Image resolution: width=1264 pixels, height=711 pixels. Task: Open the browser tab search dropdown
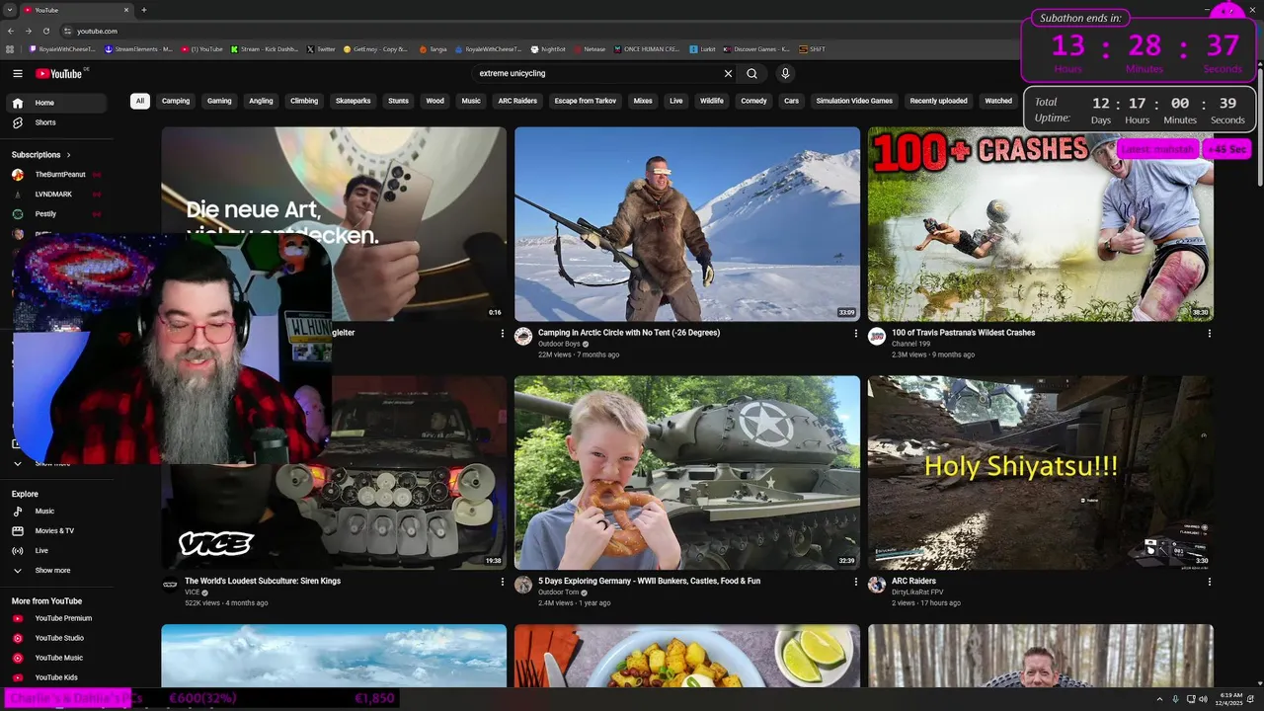coord(10,10)
